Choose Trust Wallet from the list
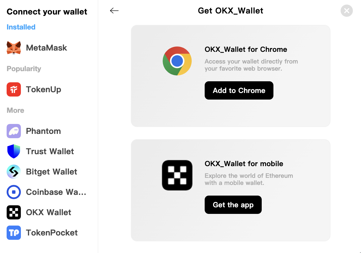361x253 pixels. 50,151
